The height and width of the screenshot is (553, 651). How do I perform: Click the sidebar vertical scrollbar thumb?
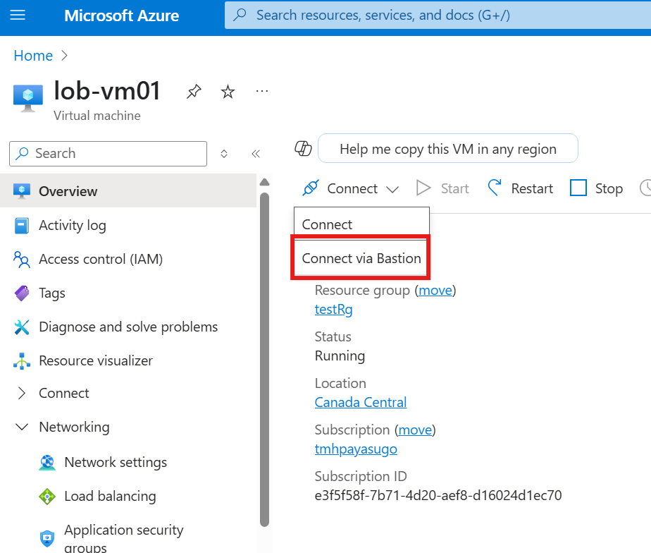tap(264, 360)
